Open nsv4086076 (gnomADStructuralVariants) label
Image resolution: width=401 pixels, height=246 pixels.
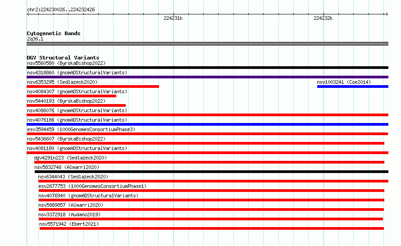(x=77, y=110)
